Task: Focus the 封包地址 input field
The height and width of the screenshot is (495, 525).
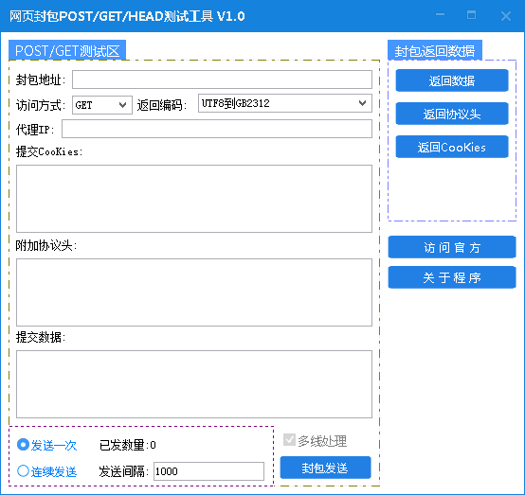Action: pos(222,80)
